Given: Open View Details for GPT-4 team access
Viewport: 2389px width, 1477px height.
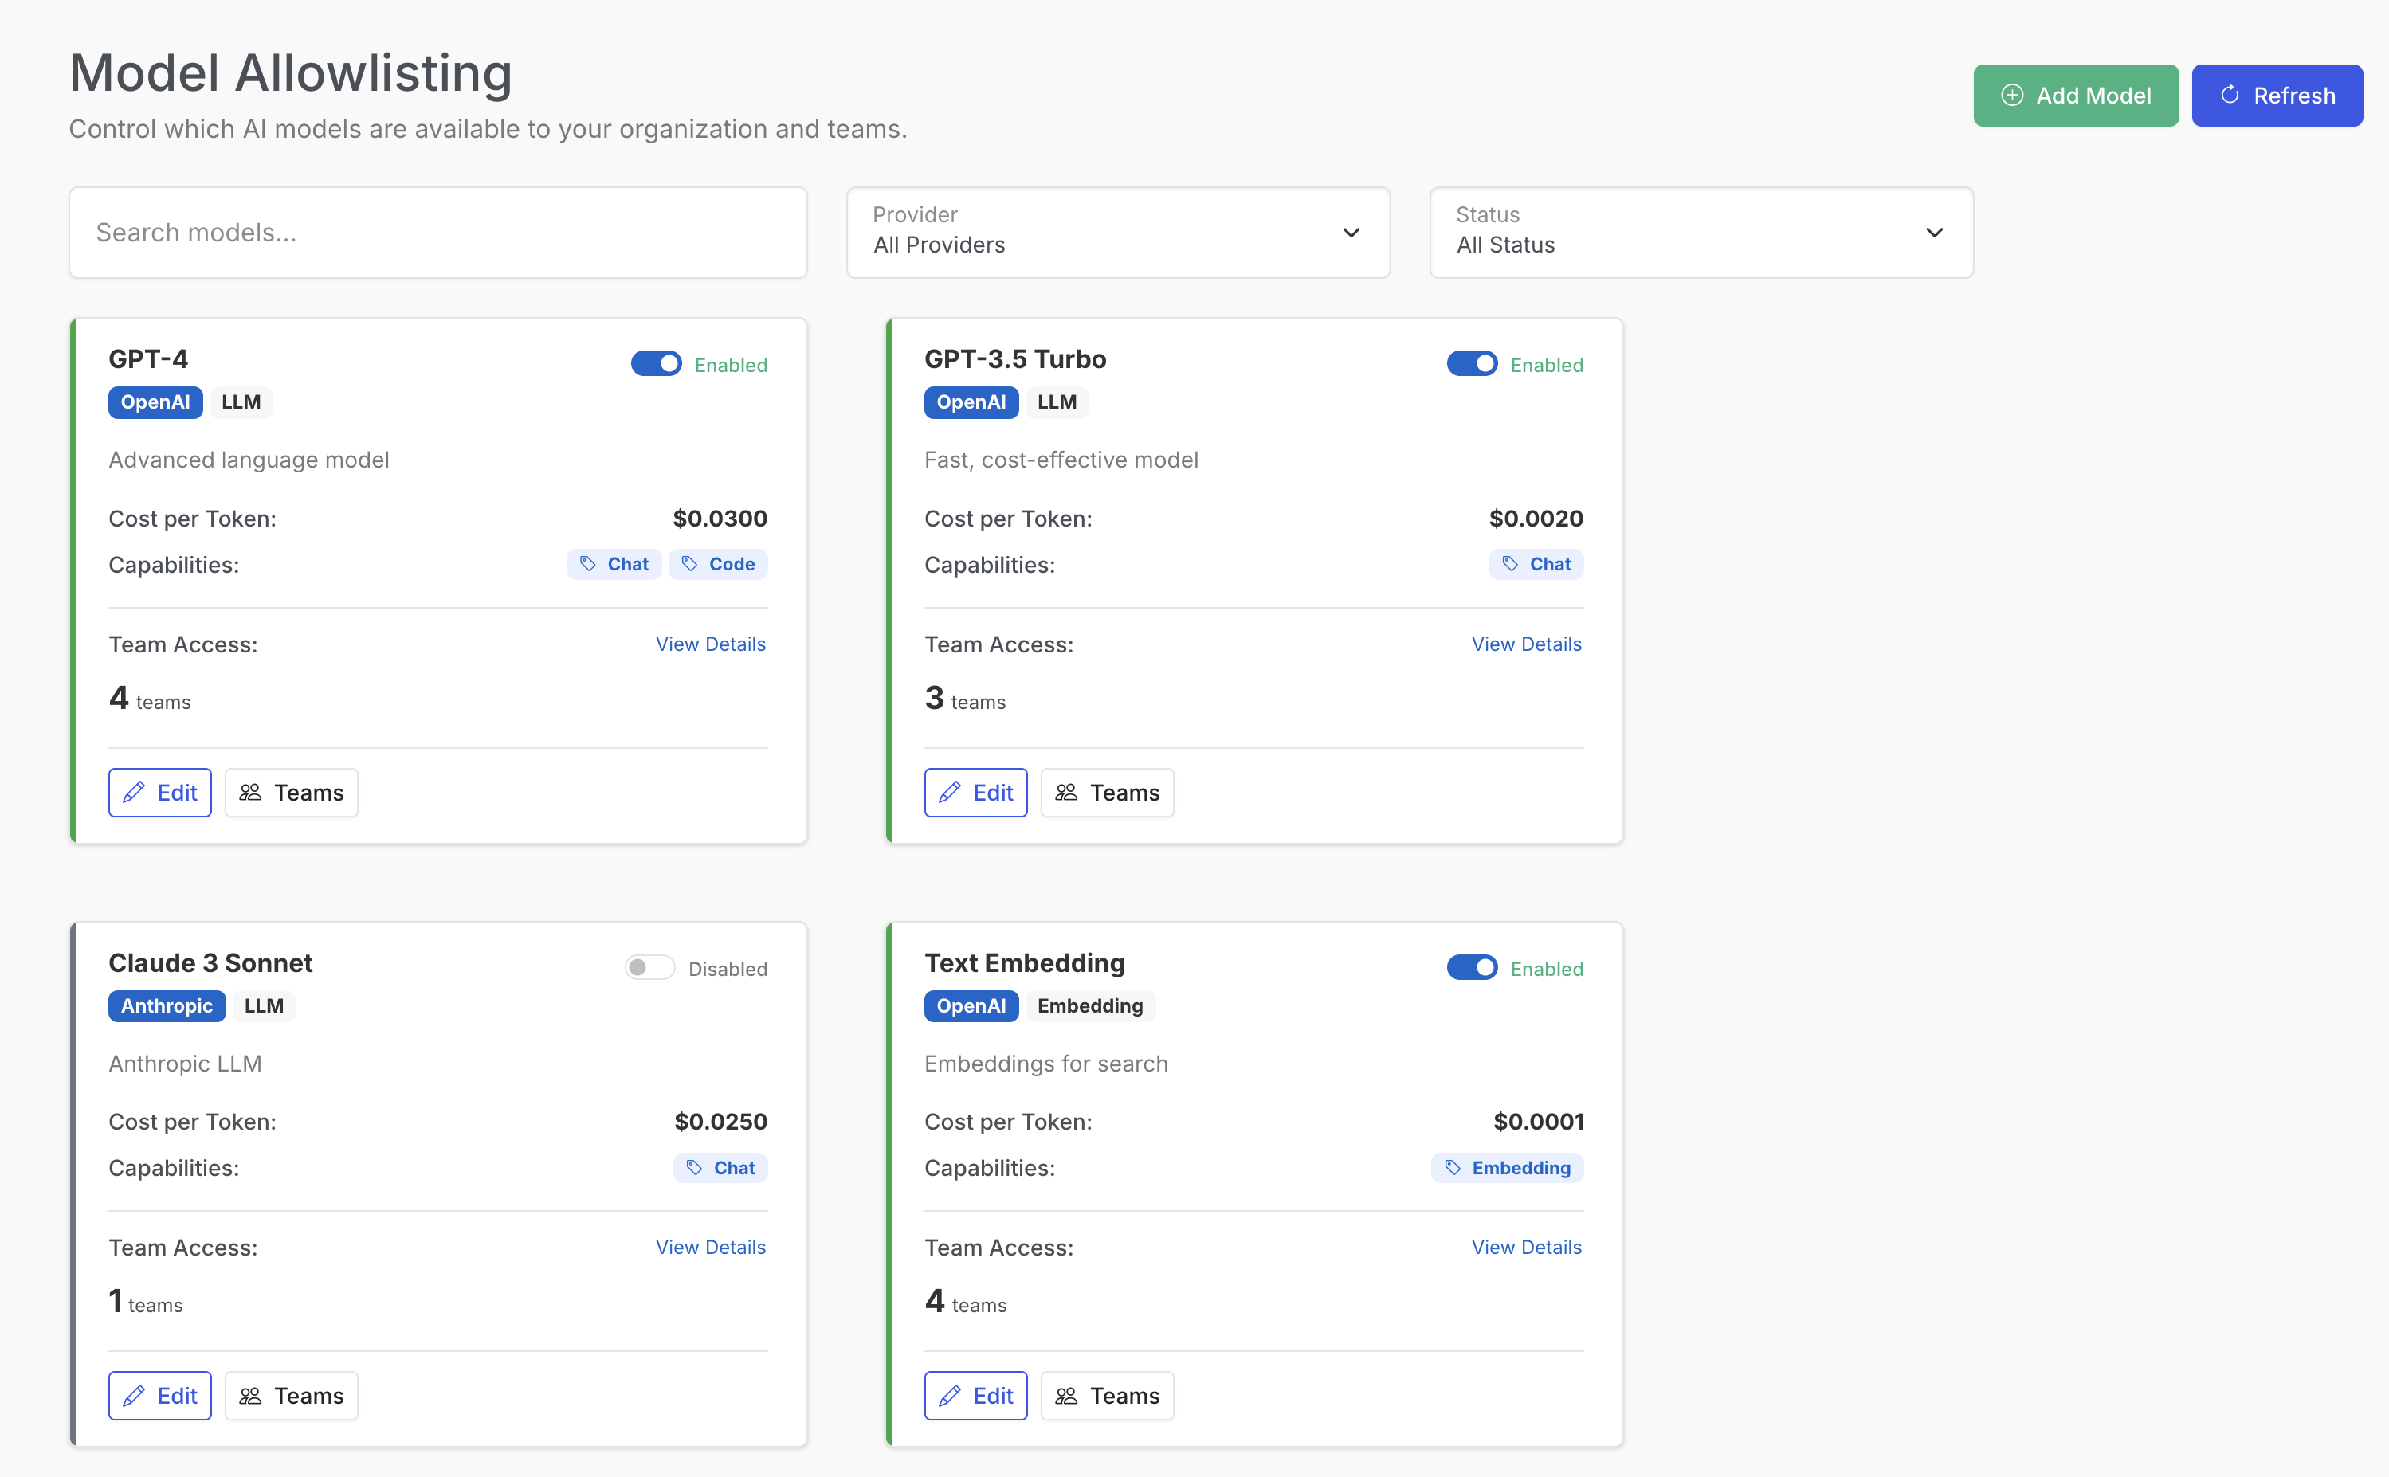Looking at the screenshot, I should coord(710,644).
